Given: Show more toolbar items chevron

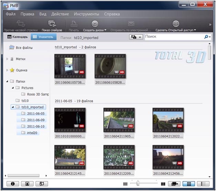Looking at the screenshot, I should pyautogui.click(x=210, y=25).
